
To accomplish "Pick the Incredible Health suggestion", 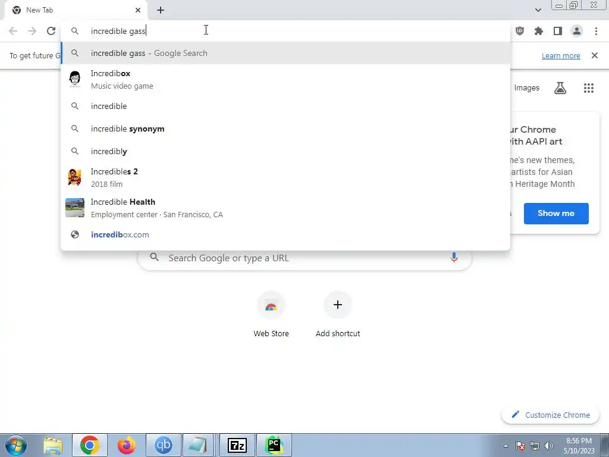I will point(285,208).
